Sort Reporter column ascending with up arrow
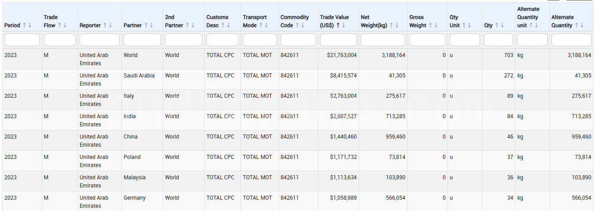The height and width of the screenshot is (211, 596). (105, 25)
